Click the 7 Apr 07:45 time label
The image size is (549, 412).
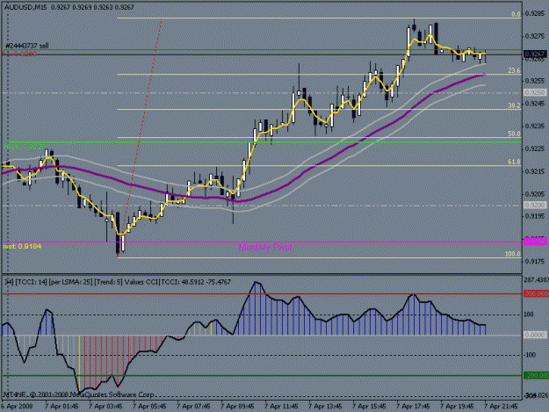tap(193, 407)
